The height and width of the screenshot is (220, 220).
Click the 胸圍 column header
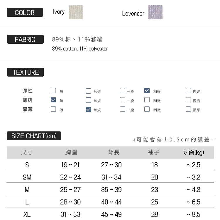tap(71, 153)
